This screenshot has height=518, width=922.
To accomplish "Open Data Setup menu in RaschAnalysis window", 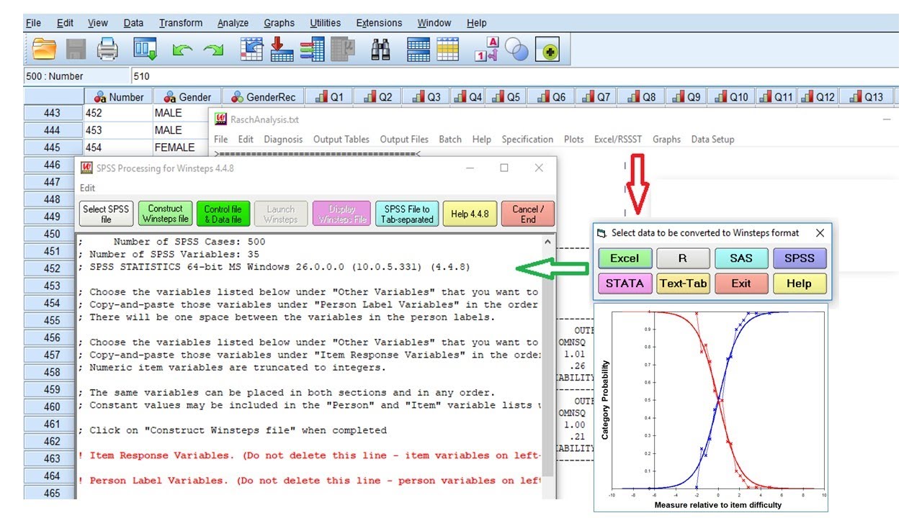I will [713, 140].
